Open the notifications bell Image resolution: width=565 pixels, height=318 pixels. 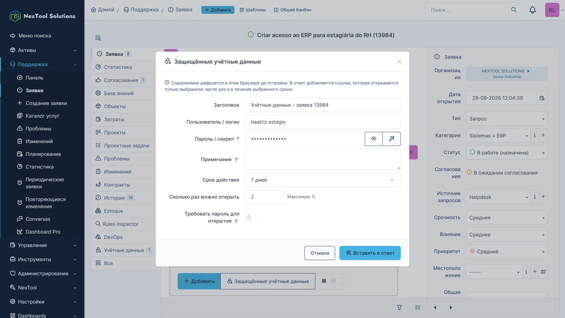pyautogui.click(x=533, y=10)
